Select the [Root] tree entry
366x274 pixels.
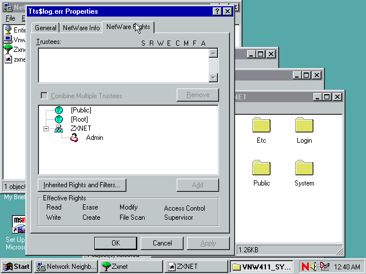(79, 119)
